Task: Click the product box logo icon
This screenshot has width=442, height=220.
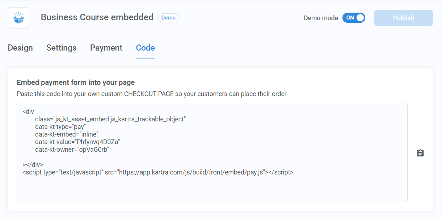Action: 18,18
